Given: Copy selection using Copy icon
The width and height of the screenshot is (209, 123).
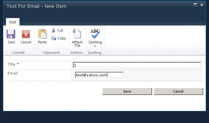Looking at the screenshot, I should click(x=53, y=38).
